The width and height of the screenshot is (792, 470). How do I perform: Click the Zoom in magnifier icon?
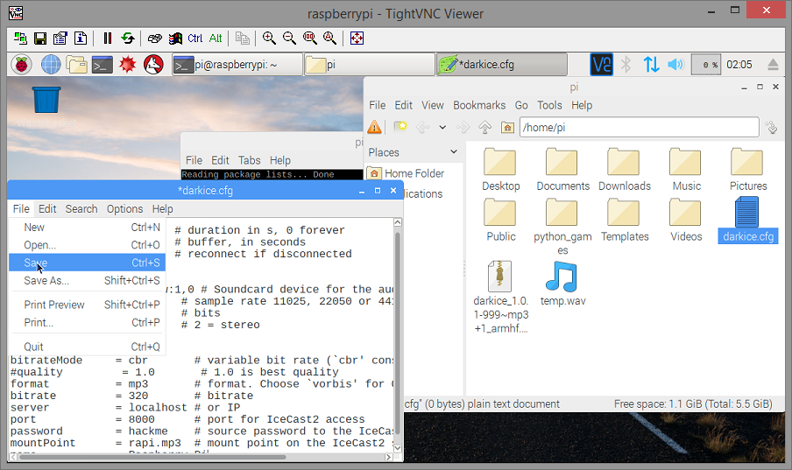coord(269,39)
